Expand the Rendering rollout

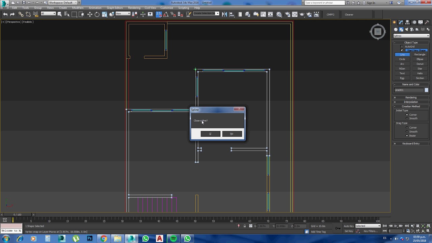[x=411, y=98]
